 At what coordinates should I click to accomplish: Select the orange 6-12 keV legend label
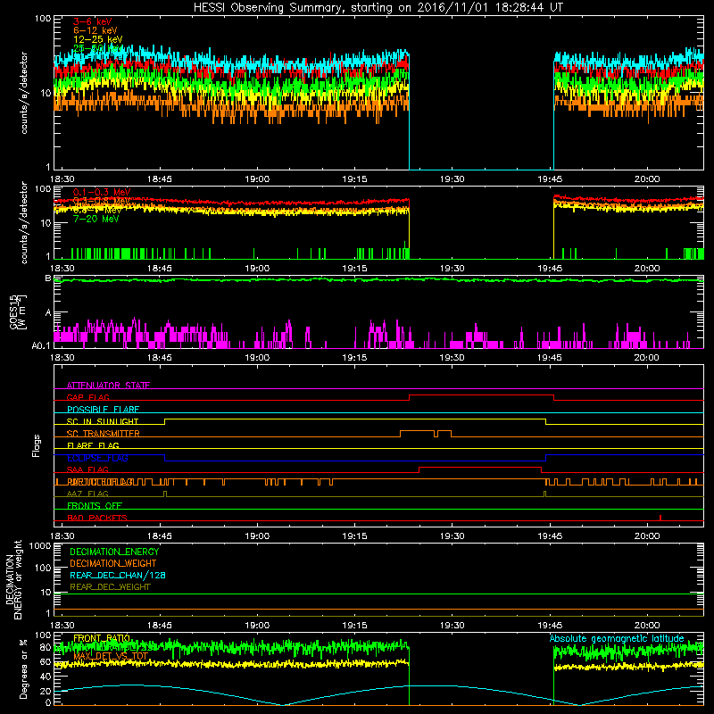95,30
